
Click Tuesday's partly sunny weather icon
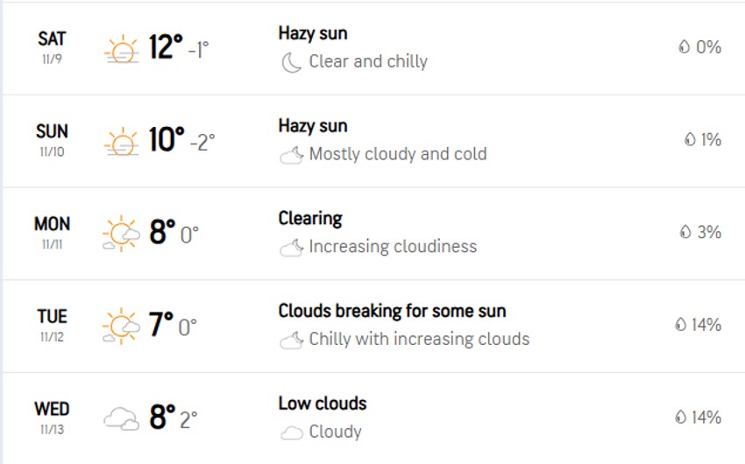[x=121, y=327]
